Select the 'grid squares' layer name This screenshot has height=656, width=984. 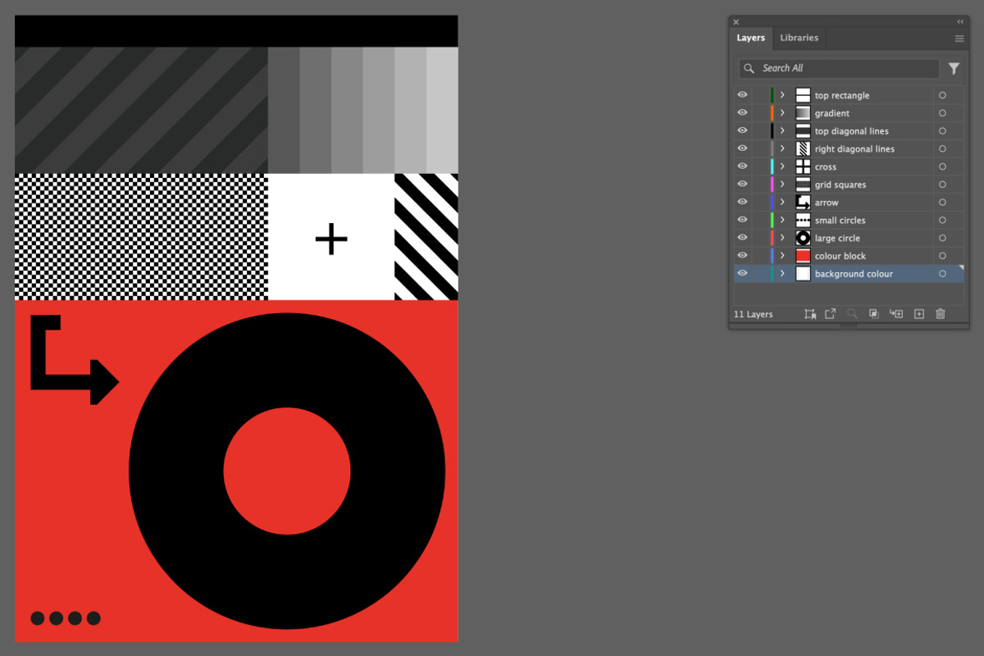tap(840, 185)
